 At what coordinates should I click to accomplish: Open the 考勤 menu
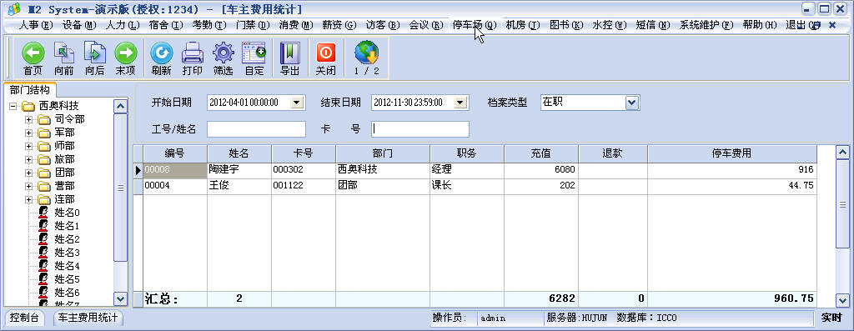(209, 25)
